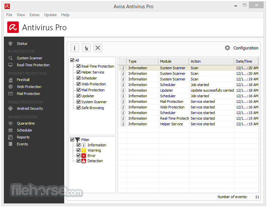Click the yellow Warning filter icon
This screenshot has width=267, height=207.
84,150
